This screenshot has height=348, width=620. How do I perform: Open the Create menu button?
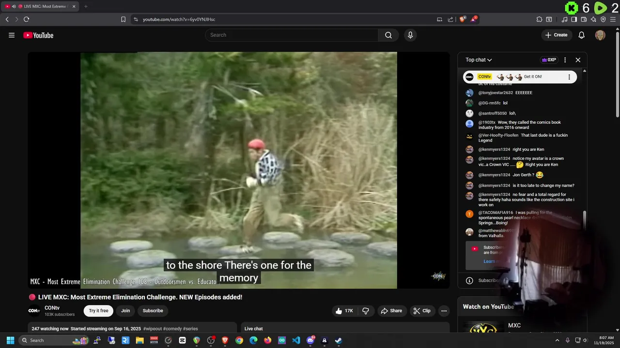click(x=556, y=35)
